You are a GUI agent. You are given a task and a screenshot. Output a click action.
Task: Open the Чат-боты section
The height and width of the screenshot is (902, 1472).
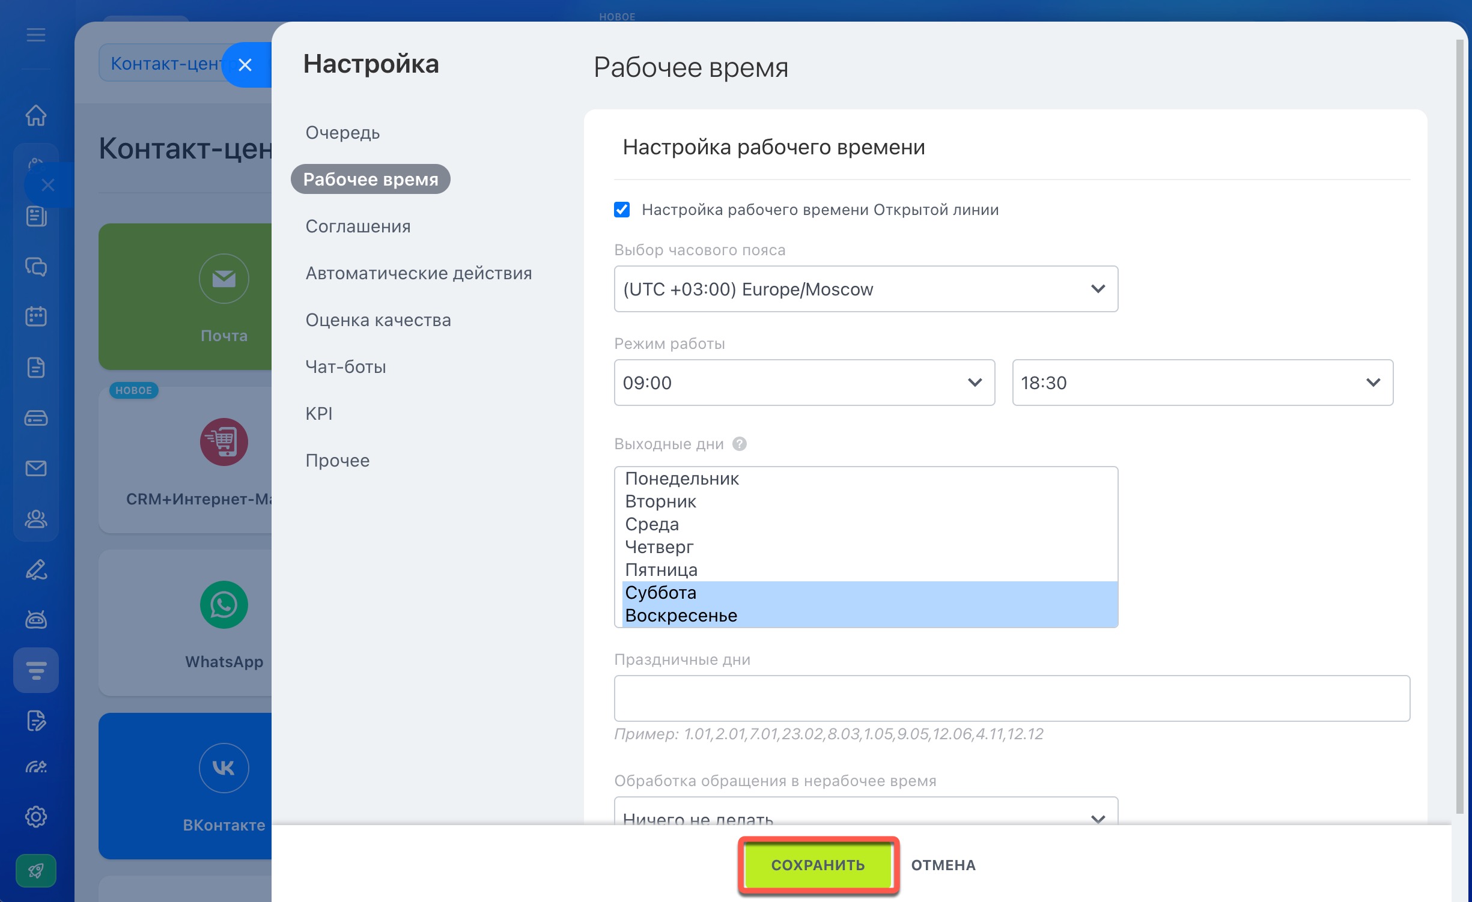[x=346, y=367]
